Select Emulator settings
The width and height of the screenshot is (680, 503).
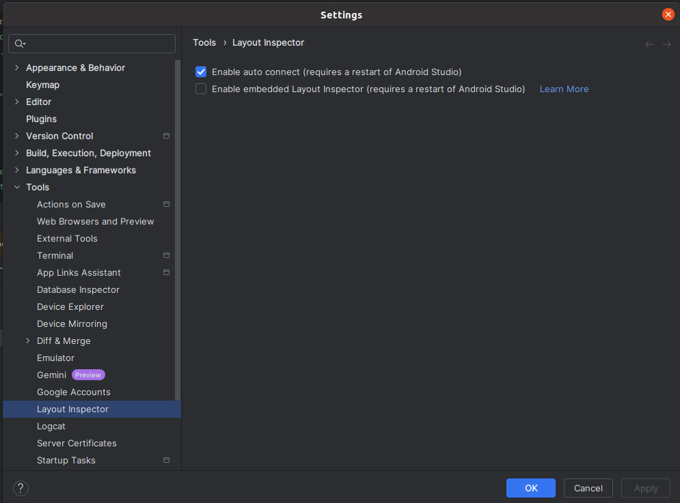(55, 358)
